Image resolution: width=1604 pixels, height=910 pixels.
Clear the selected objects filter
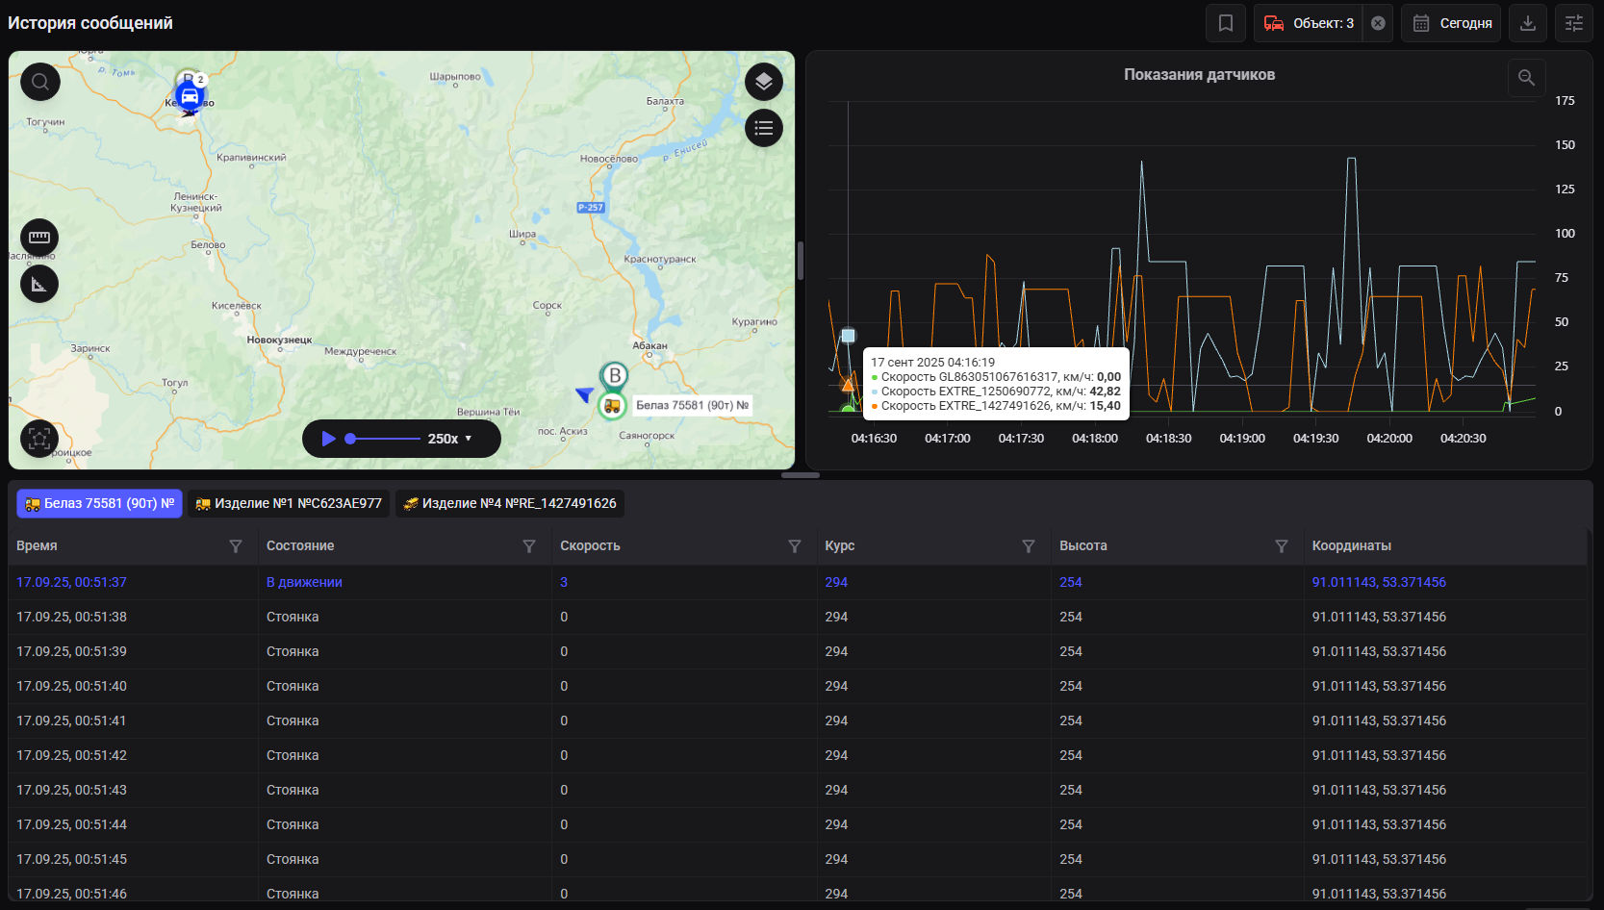pos(1378,23)
